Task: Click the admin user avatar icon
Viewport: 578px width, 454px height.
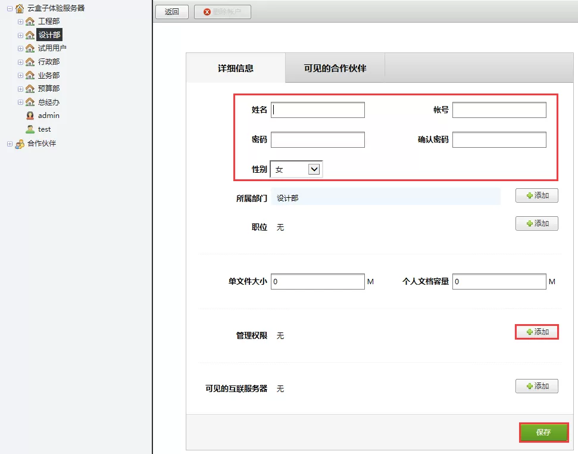Action: [30, 116]
